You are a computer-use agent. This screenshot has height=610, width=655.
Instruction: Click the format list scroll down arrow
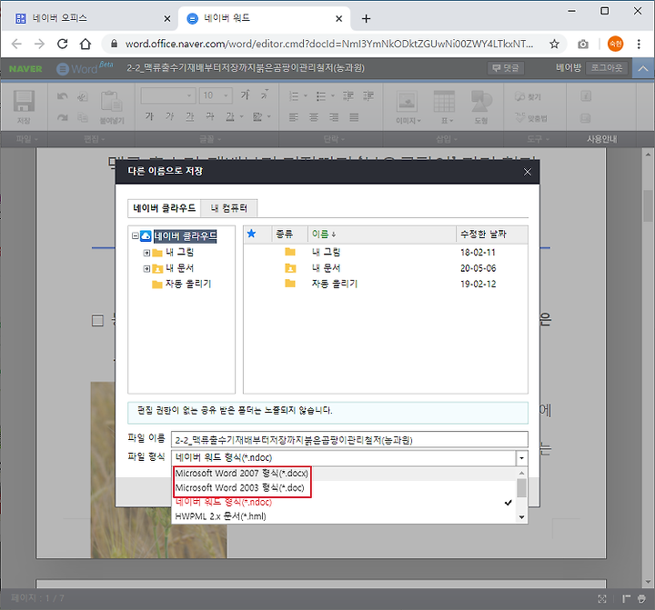click(522, 517)
